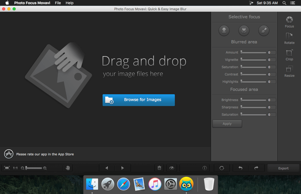Click Browse for Images button

139,100
